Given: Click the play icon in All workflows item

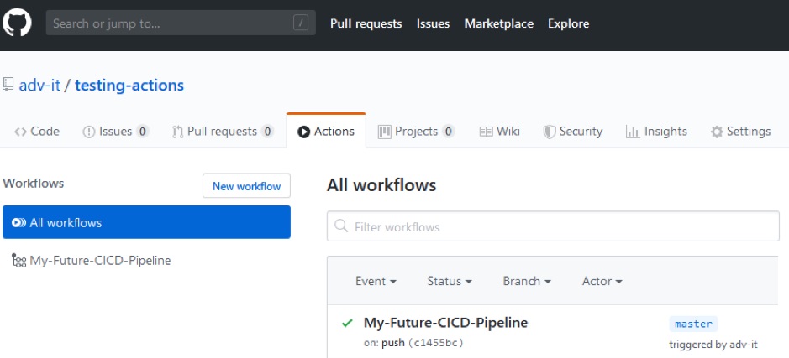Looking at the screenshot, I should pos(19,223).
